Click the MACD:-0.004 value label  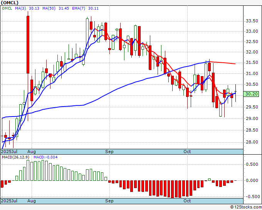click(45, 157)
